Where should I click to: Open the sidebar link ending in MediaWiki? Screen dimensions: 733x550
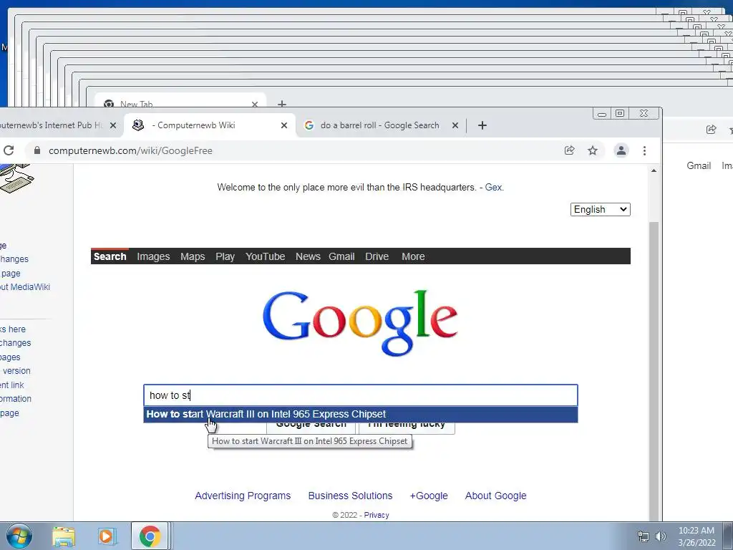pyautogui.click(x=25, y=287)
